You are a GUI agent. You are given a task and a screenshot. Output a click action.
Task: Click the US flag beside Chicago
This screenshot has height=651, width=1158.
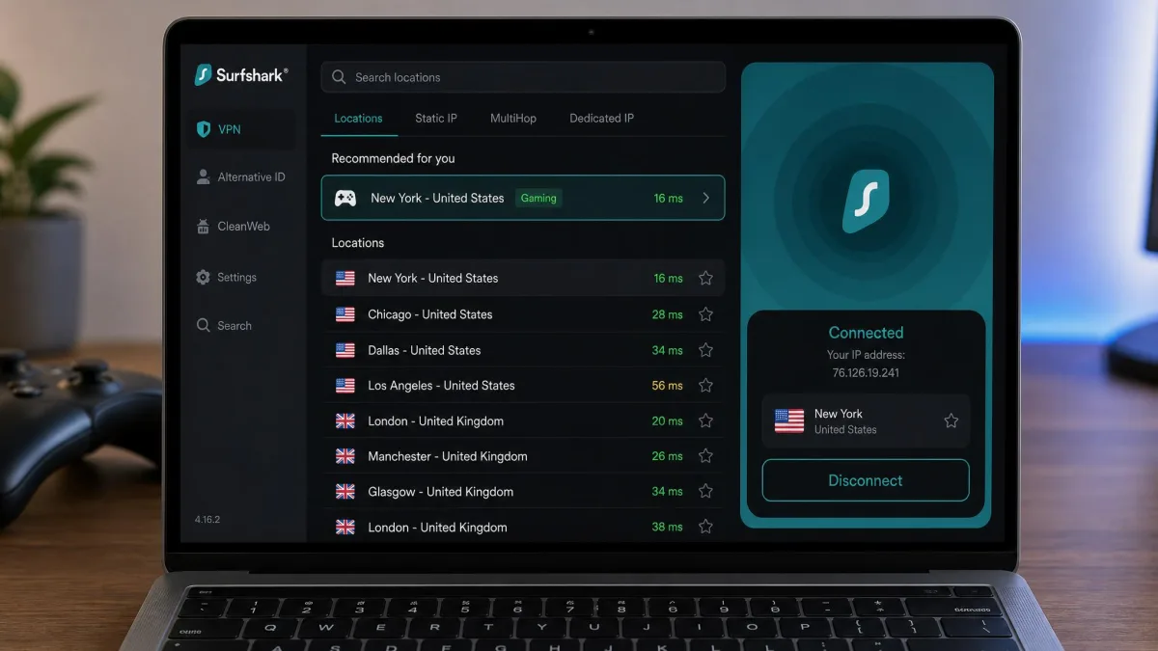point(345,314)
